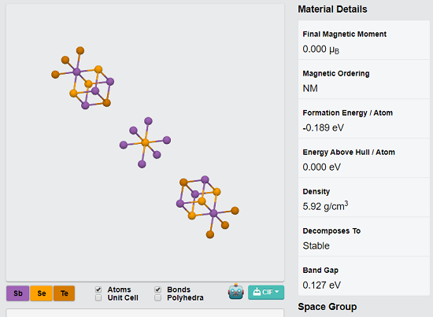Click the bottom-right atom cluster in the viewer
This screenshot has width=433, height=317.
[208, 207]
